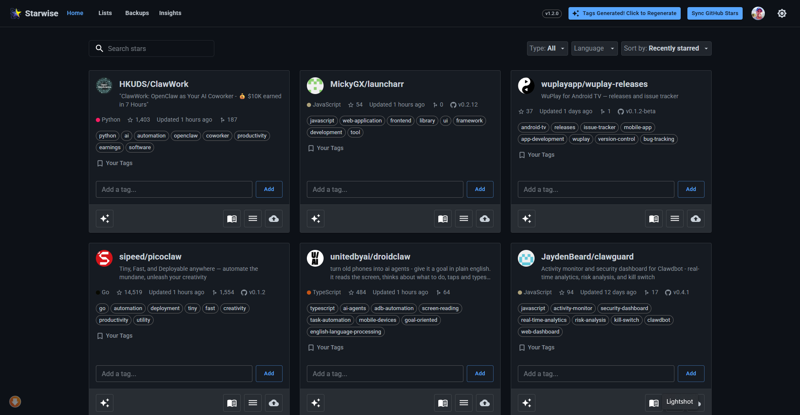The height and width of the screenshot is (415, 800).
Task: Click the v0.4.1 release label on clawguard
Action: [x=677, y=292]
